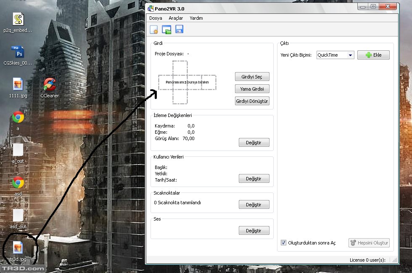Screen dimensions: 412x273
Task: Select the Chrome shortcut named asd
Action: click(18, 183)
